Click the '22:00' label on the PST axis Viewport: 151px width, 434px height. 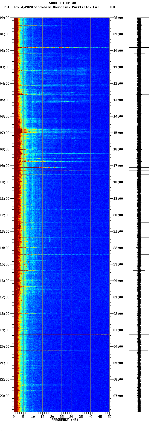point(5,379)
